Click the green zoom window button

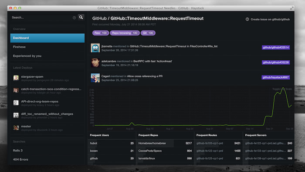point(20,8)
